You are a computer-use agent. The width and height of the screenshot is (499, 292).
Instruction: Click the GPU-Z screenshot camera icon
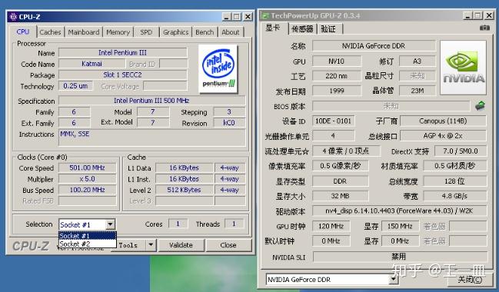(484, 28)
